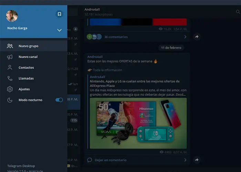
Task: Open Dejar un comentario chevron
Action: pyautogui.click(x=185, y=160)
